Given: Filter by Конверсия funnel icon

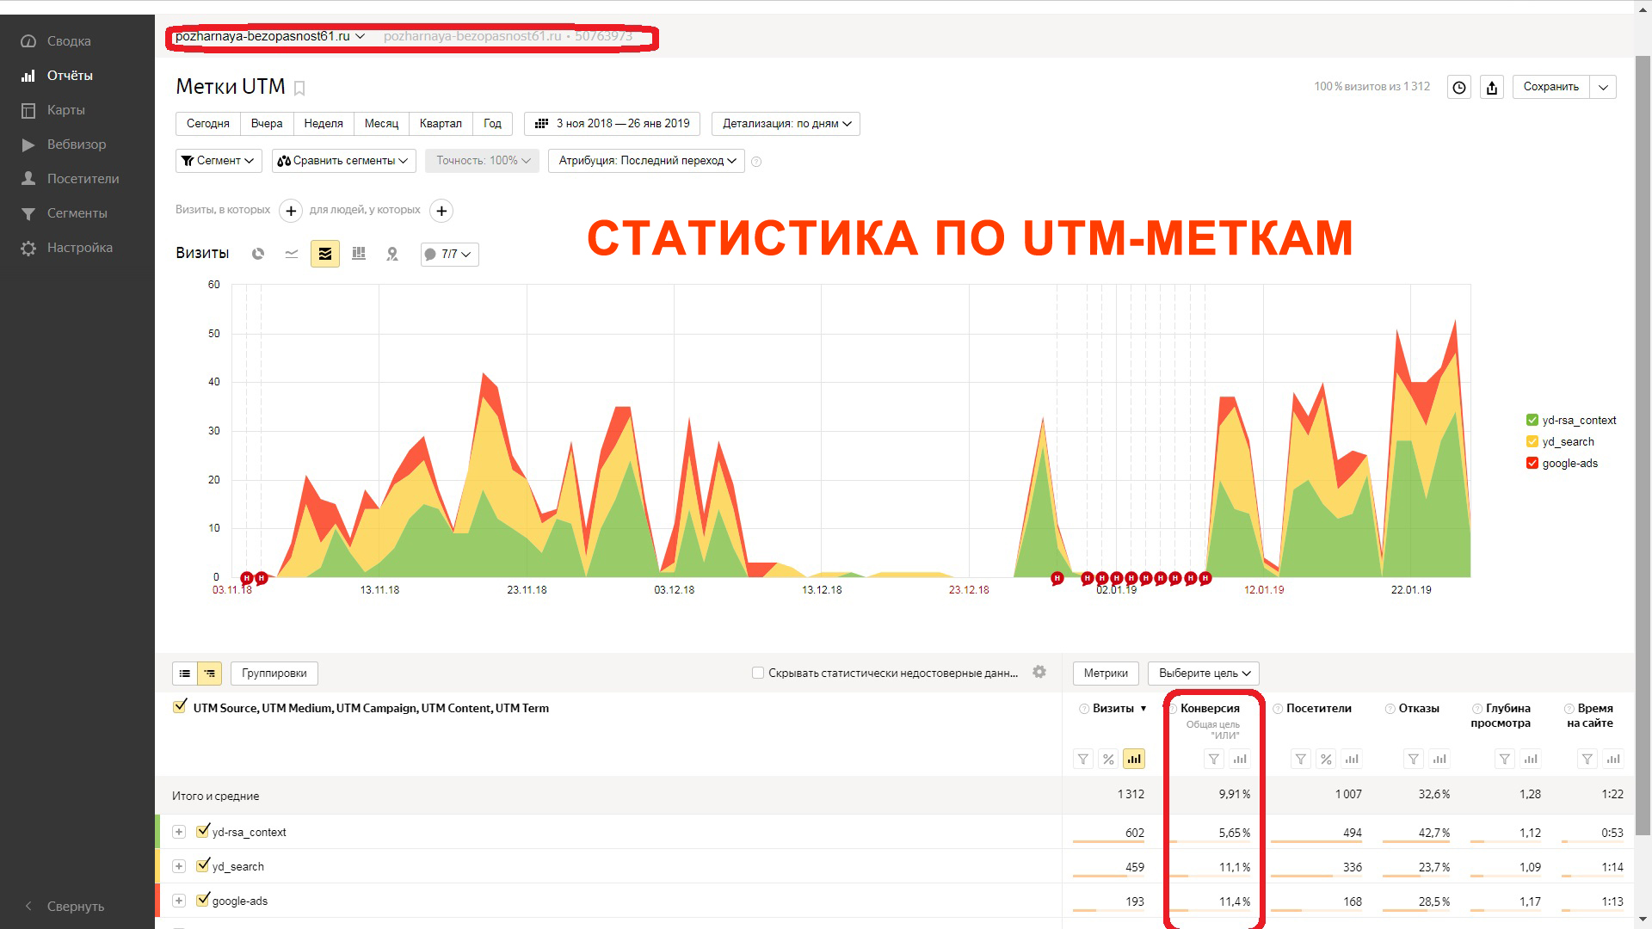Looking at the screenshot, I should pyautogui.click(x=1213, y=760).
